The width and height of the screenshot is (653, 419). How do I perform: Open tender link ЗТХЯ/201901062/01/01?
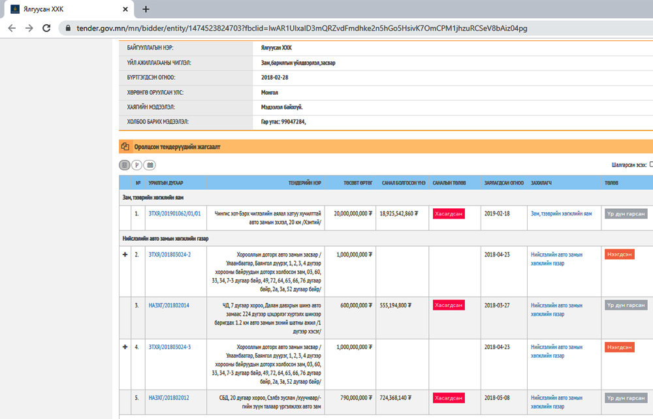coord(174,213)
